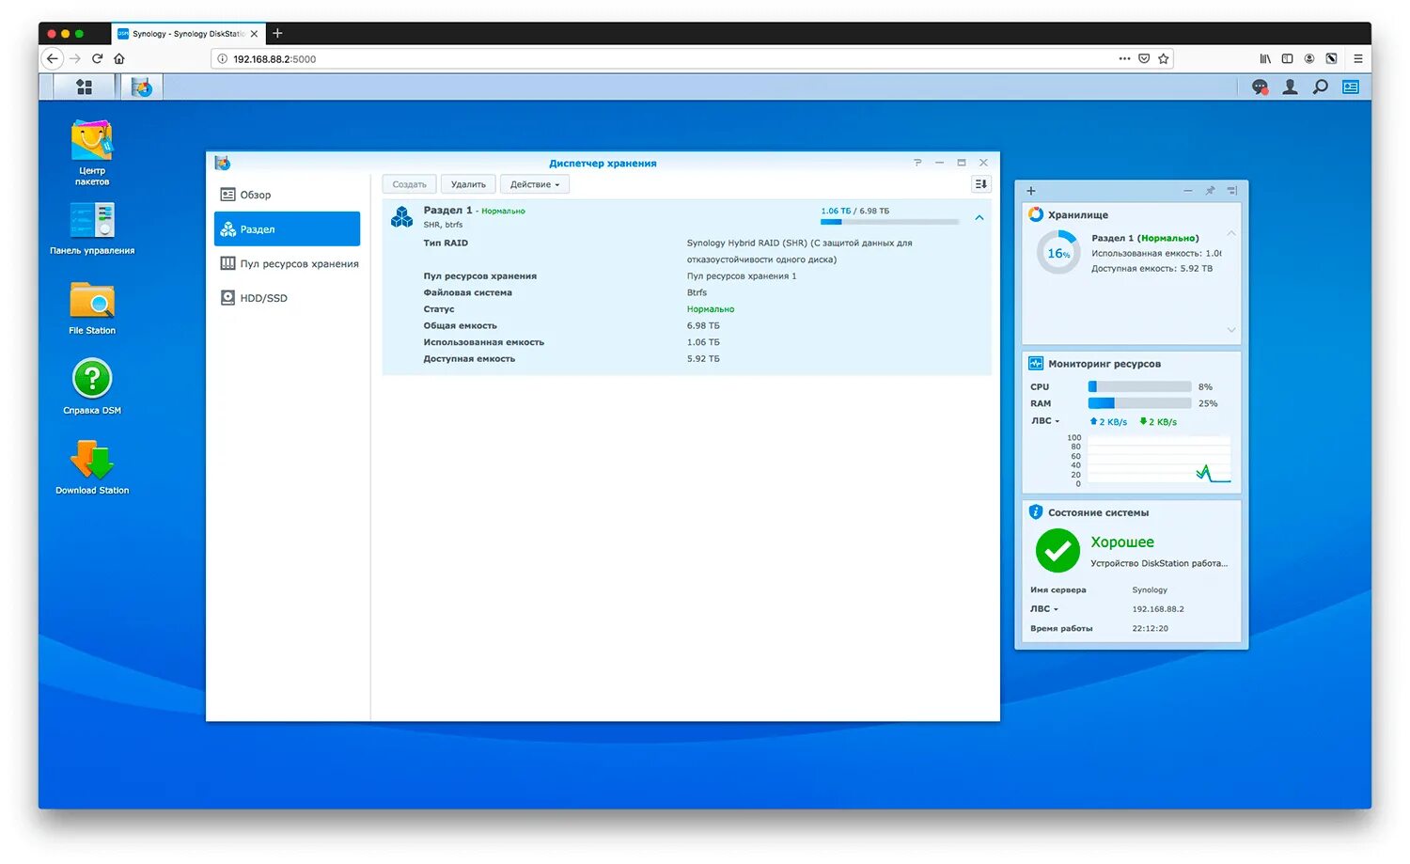Add a widget with the plus icon
The image size is (1410, 864).
1031,191
